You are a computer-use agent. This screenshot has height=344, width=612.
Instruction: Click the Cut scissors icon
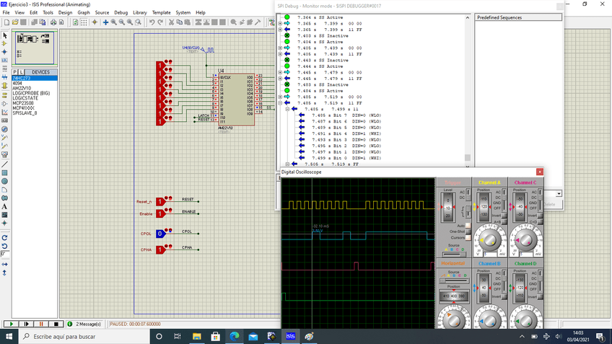coord(171,22)
